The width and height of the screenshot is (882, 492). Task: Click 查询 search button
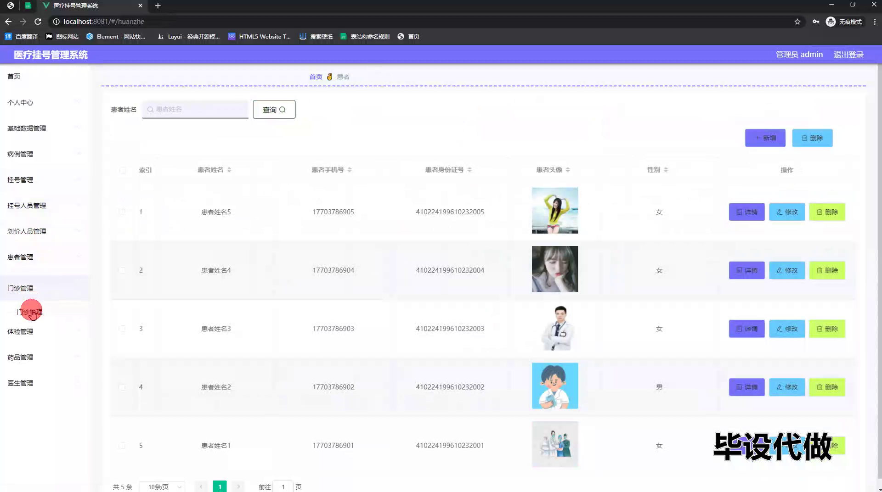click(274, 109)
